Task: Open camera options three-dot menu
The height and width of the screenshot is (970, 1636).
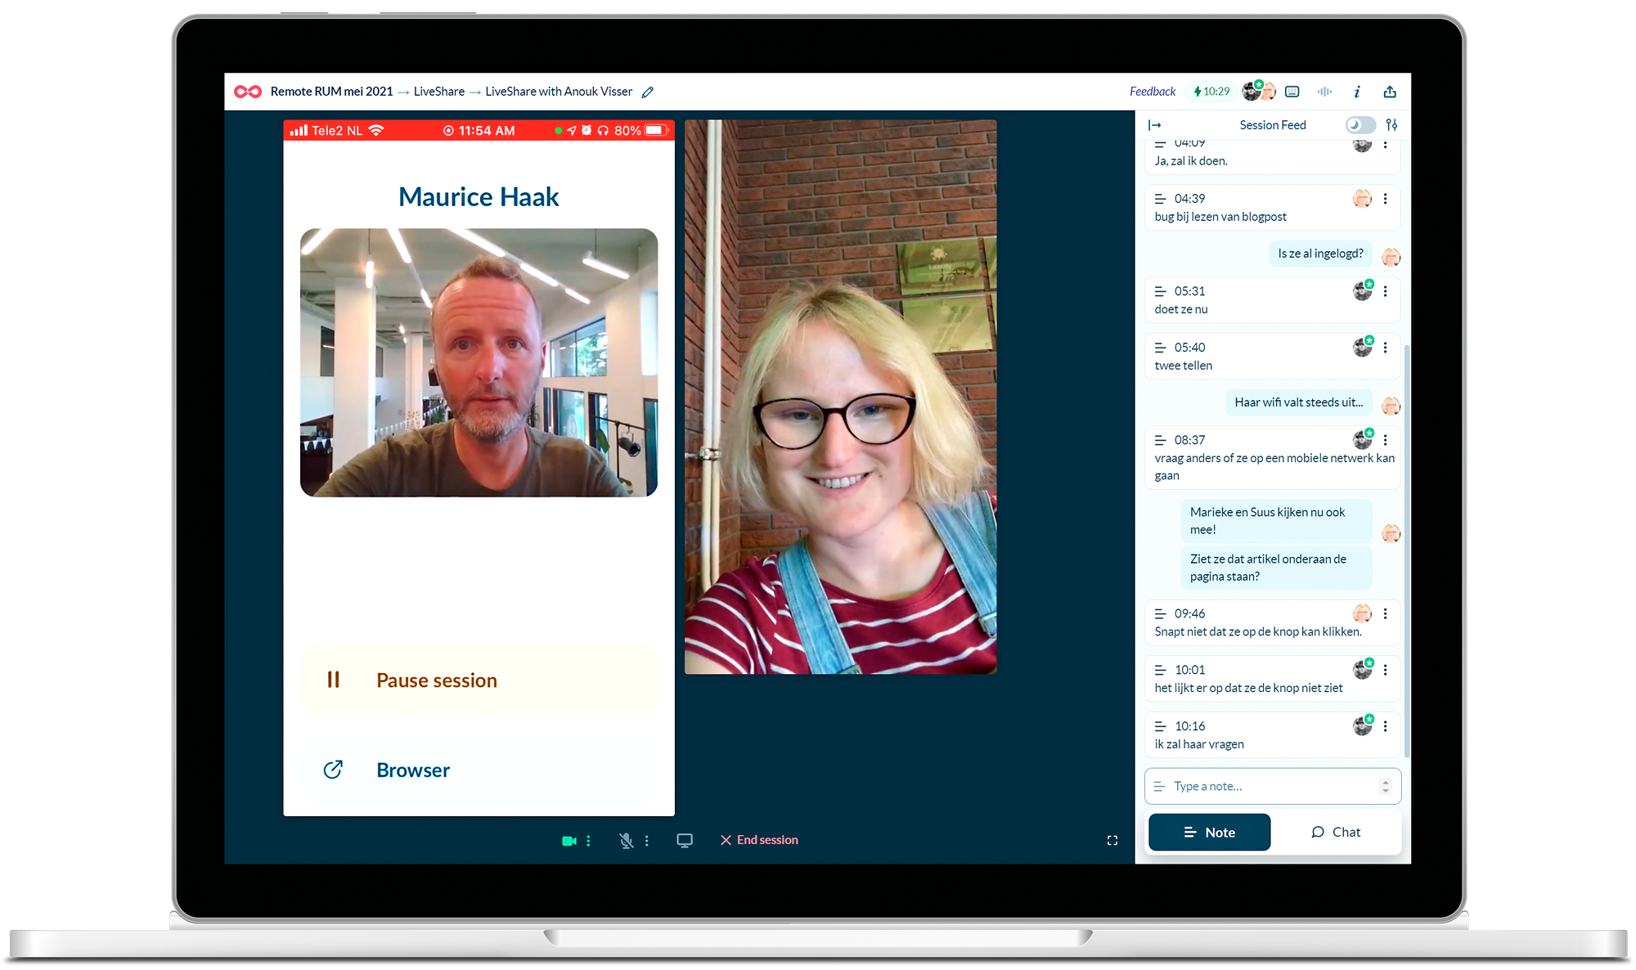Action: [x=588, y=841]
